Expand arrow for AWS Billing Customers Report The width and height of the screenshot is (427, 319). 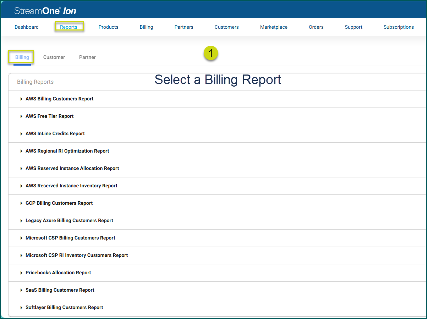point(22,99)
